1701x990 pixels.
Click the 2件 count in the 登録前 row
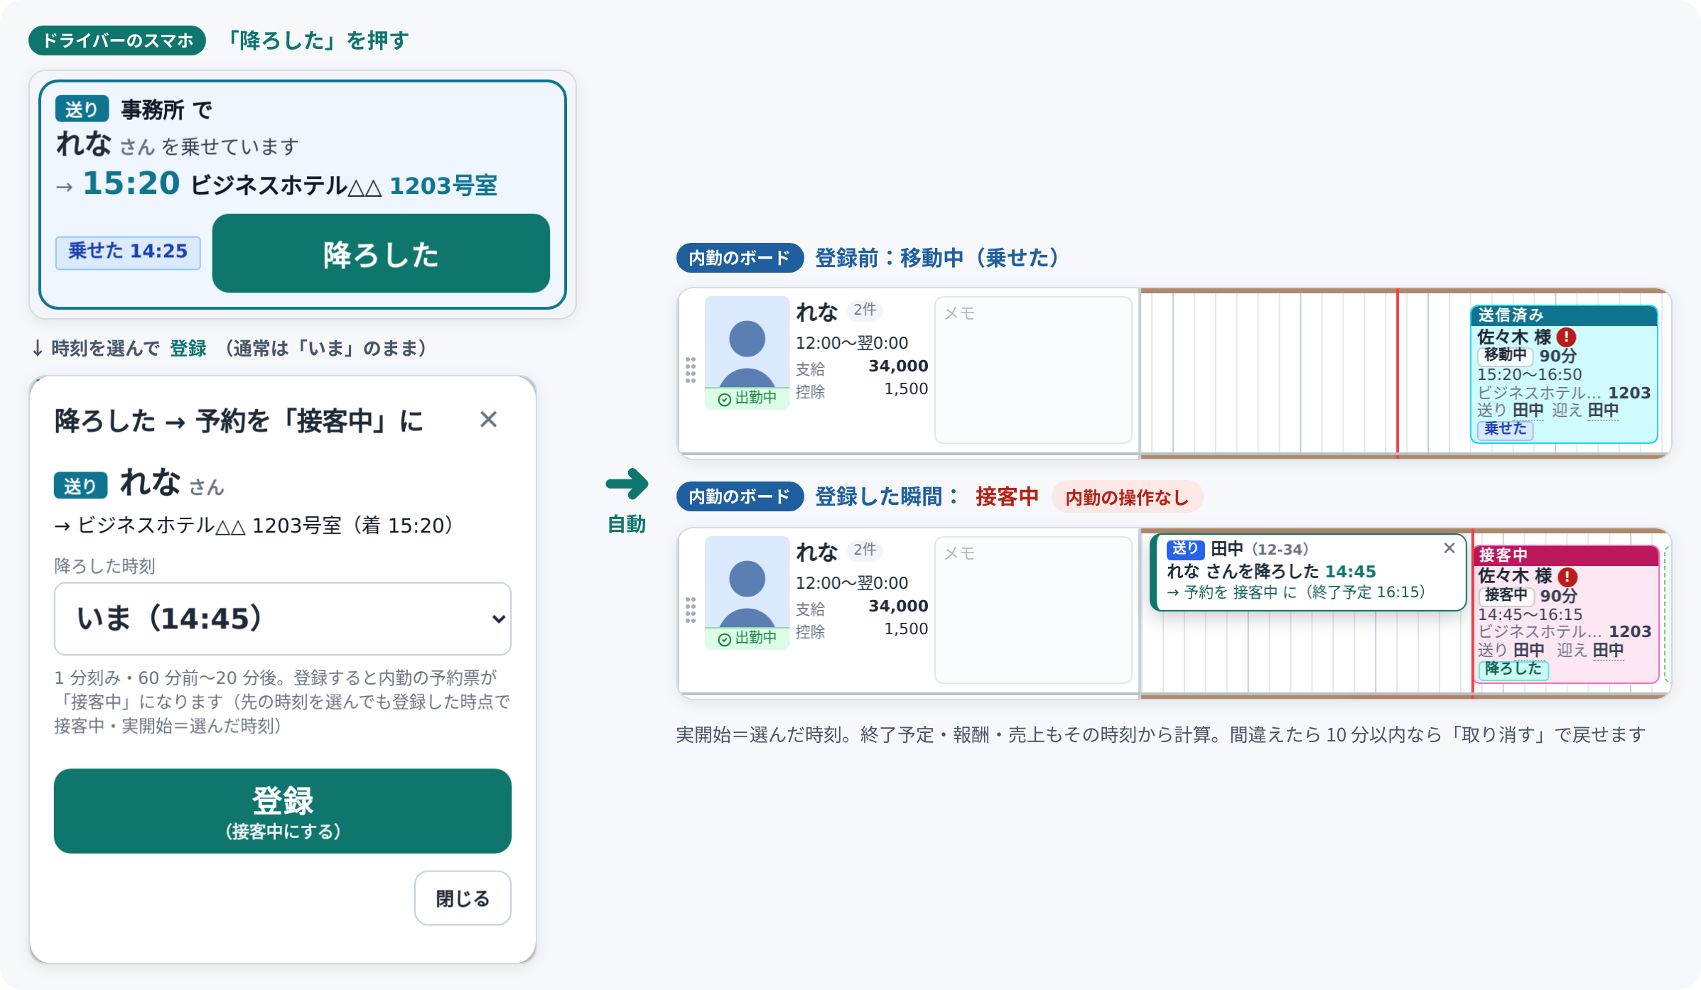click(x=865, y=310)
